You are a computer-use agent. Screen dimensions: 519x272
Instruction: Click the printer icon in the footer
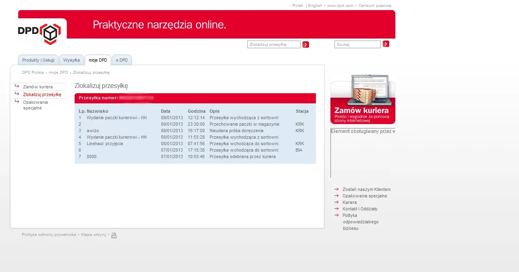point(114,236)
